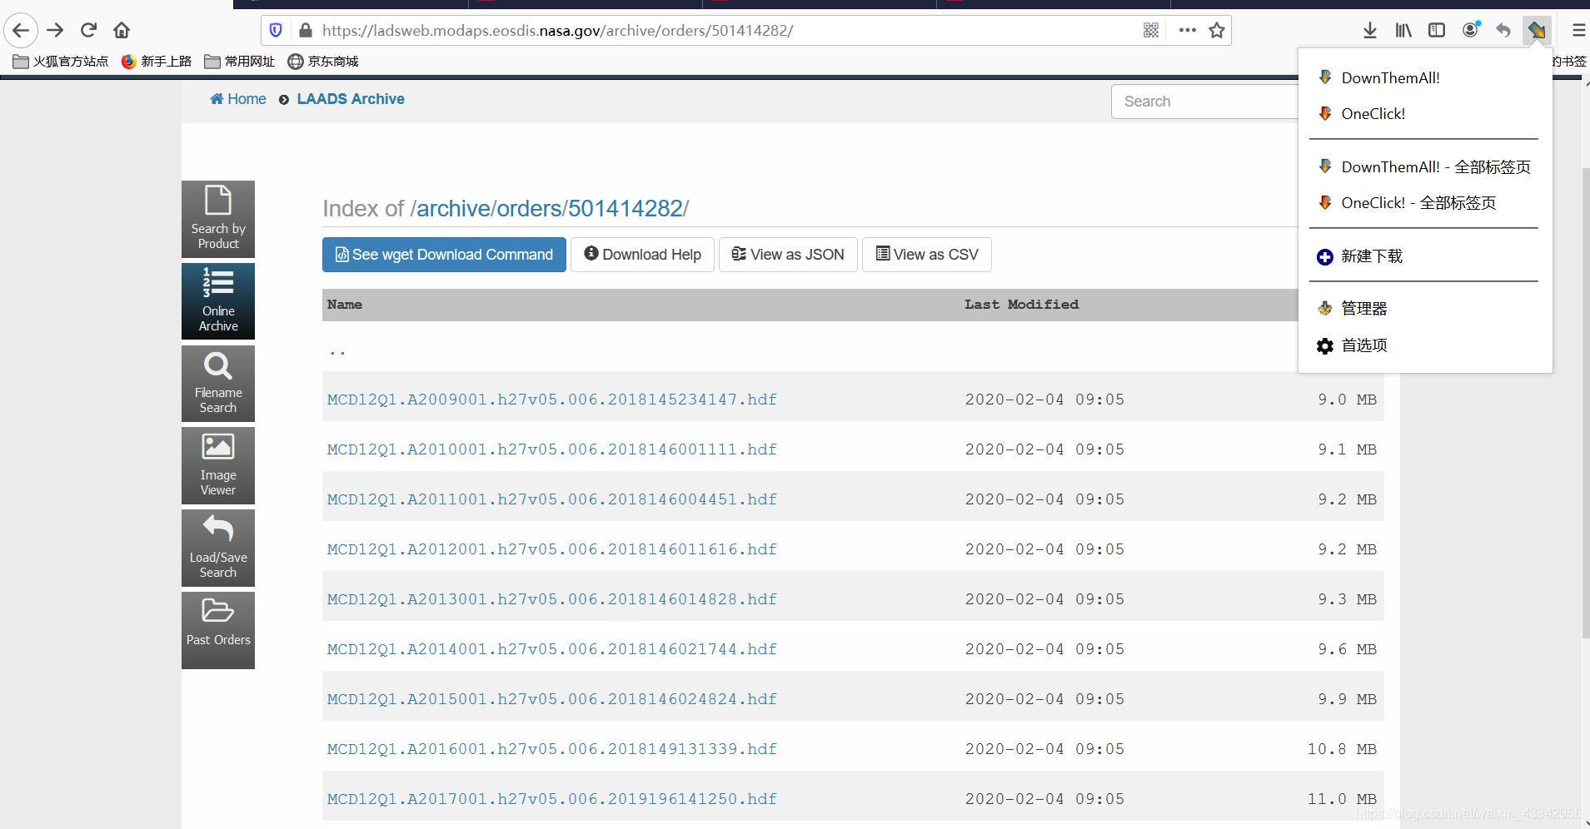The height and width of the screenshot is (829, 1590).
Task: Download MCD12Q1.A2015001 hdf file link
Action: pyautogui.click(x=552, y=699)
